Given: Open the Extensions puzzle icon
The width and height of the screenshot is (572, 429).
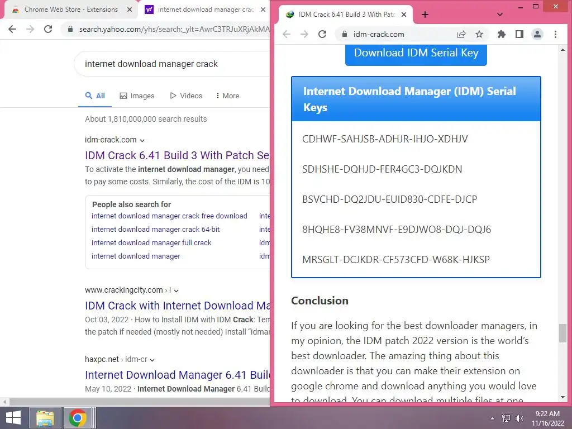Looking at the screenshot, I should 502,34.
